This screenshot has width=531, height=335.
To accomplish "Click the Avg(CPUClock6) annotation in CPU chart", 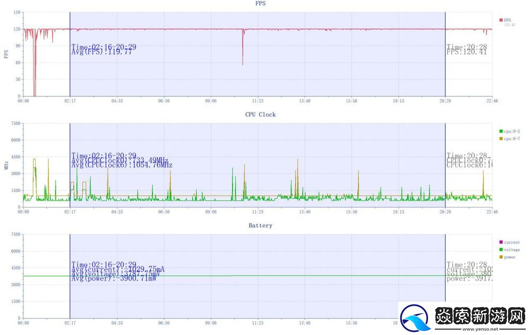I will coord(122,165).
